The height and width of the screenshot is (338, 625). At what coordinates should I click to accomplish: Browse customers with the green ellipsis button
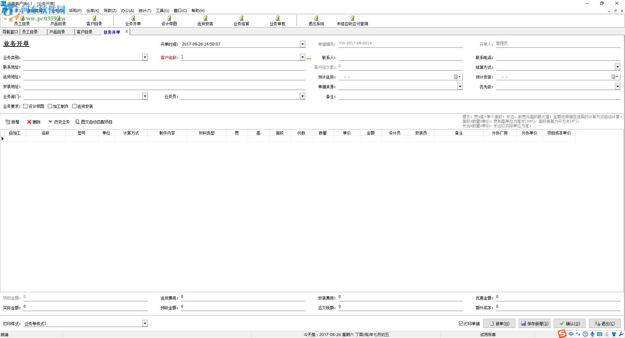click(309, 58)
